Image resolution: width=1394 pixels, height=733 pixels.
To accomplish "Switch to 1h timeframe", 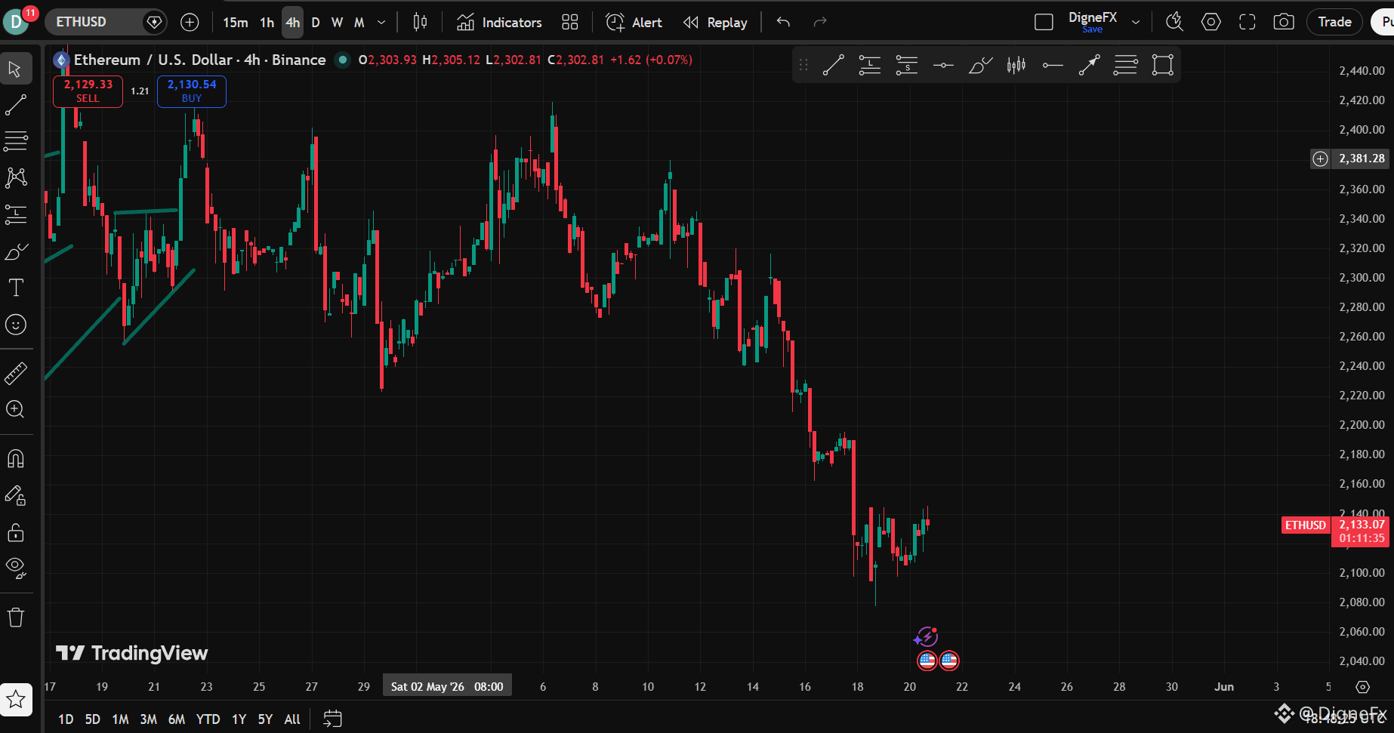I will pyautogui.click(x=267, y=23).
